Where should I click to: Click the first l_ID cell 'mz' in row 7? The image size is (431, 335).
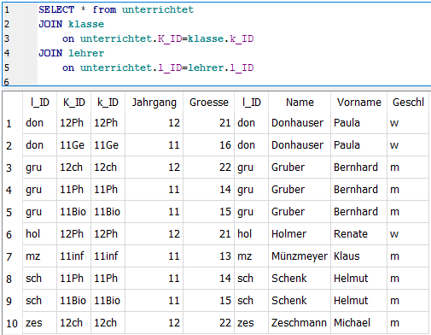point(39,256)
